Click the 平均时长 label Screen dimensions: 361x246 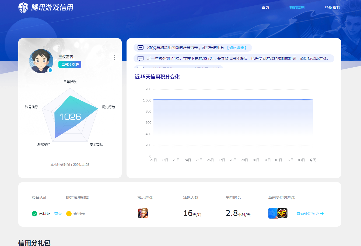click(x=233, y=197)
